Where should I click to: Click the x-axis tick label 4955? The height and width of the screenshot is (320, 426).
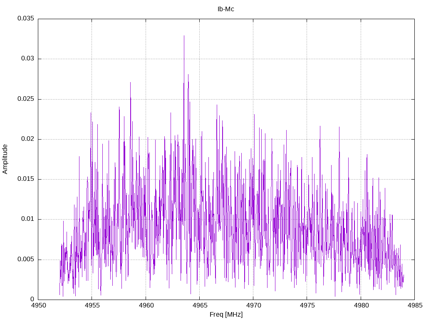[92, 305]
